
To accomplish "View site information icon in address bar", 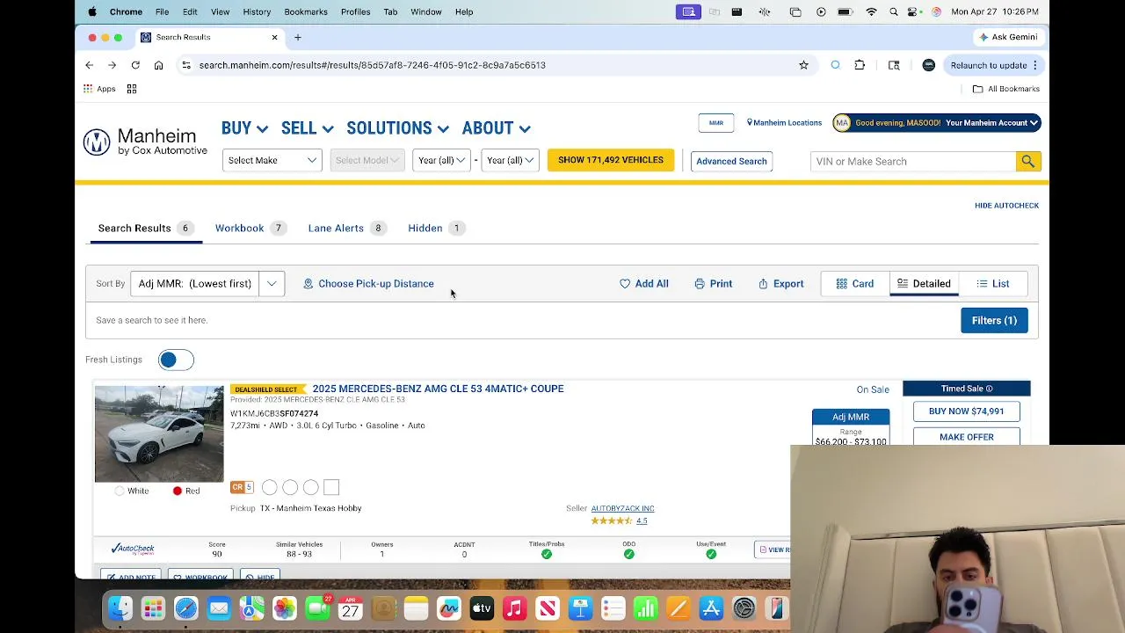I will click(185, 65).
